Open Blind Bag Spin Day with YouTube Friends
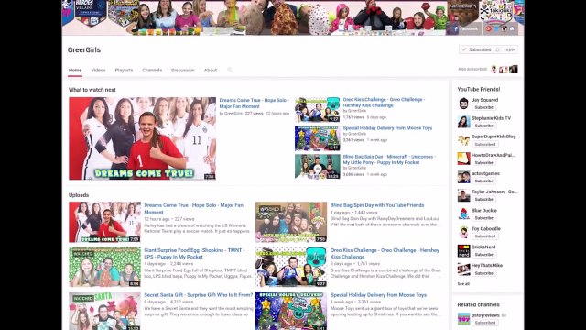 point(377,205)
